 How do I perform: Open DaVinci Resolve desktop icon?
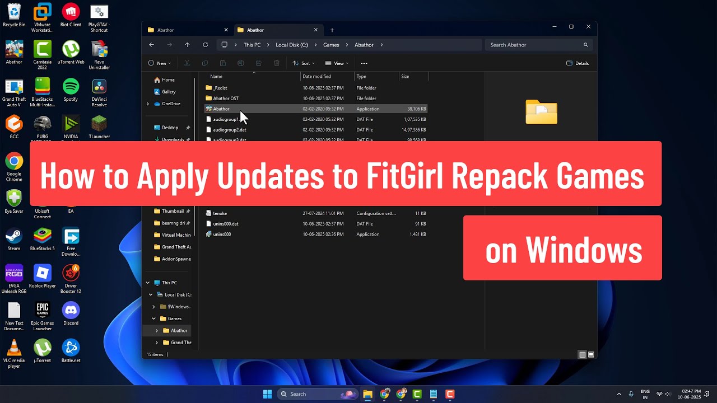(x=99, y=92)
